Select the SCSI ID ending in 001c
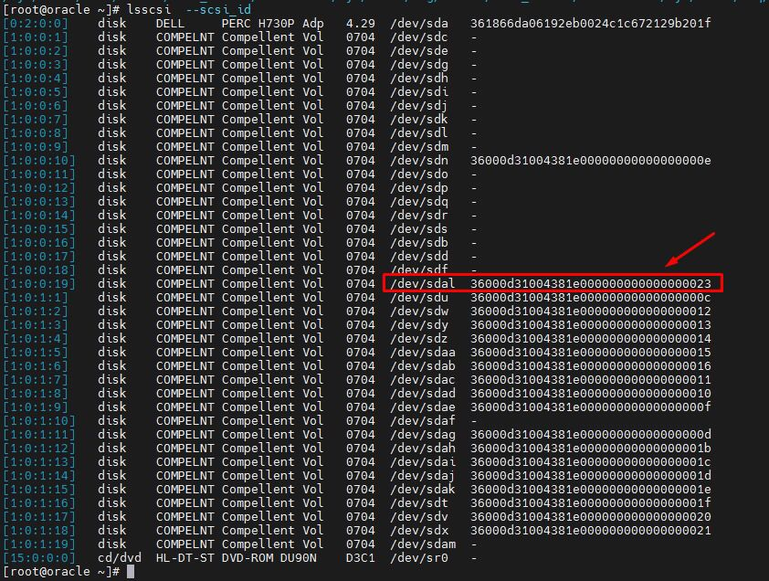Screen dimensions: 769x581 coord(591,462)
